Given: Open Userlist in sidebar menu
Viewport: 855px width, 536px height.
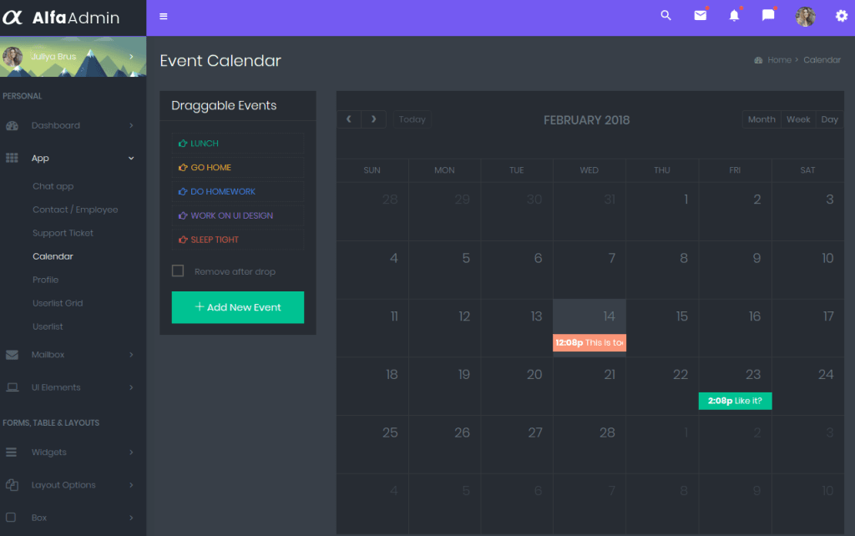Looking at the screenshot, I should (x=48, y=326).
